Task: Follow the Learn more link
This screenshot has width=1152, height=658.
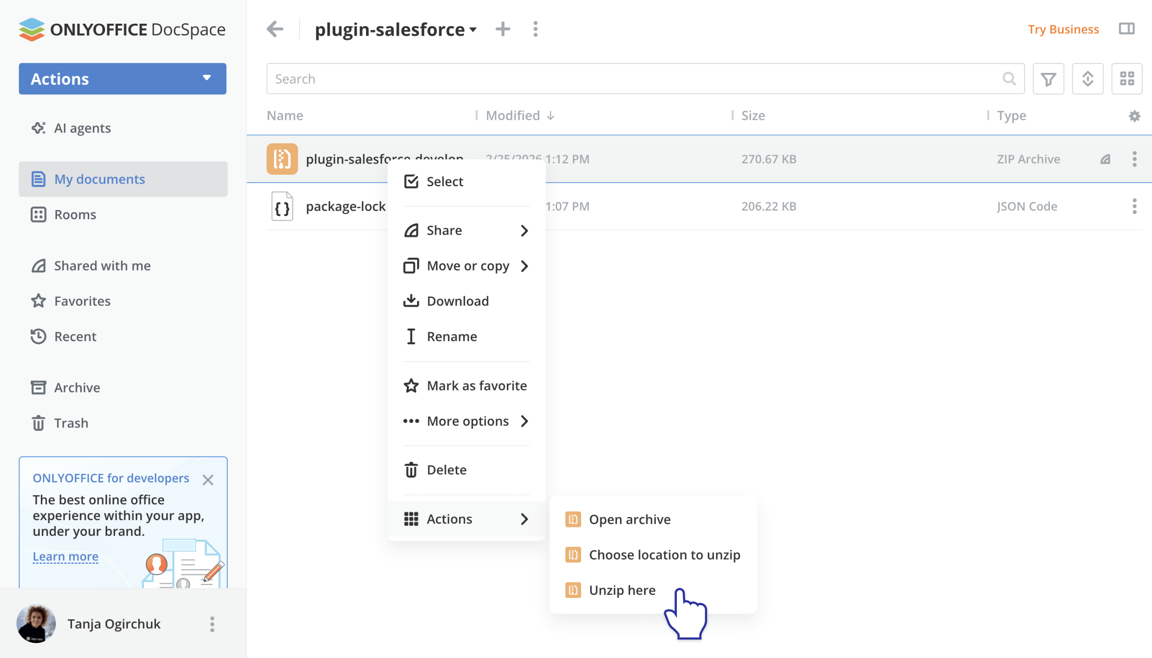Action: 65,556
